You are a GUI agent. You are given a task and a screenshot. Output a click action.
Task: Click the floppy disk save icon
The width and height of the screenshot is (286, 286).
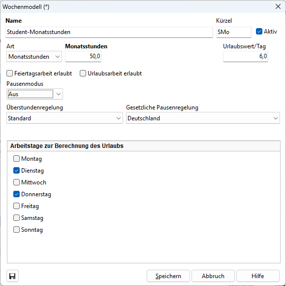12,276
